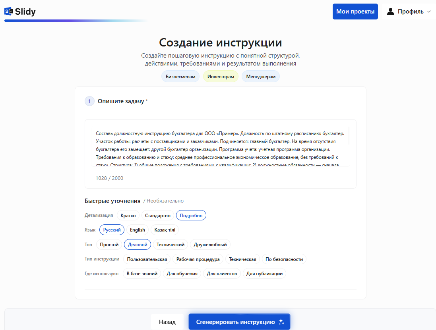Click the sparkle icon on generate button
Screen dimensions: 436x330
[x=281, y=322]
